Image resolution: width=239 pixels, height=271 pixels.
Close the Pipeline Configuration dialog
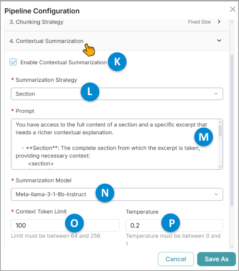coord(233,9)
